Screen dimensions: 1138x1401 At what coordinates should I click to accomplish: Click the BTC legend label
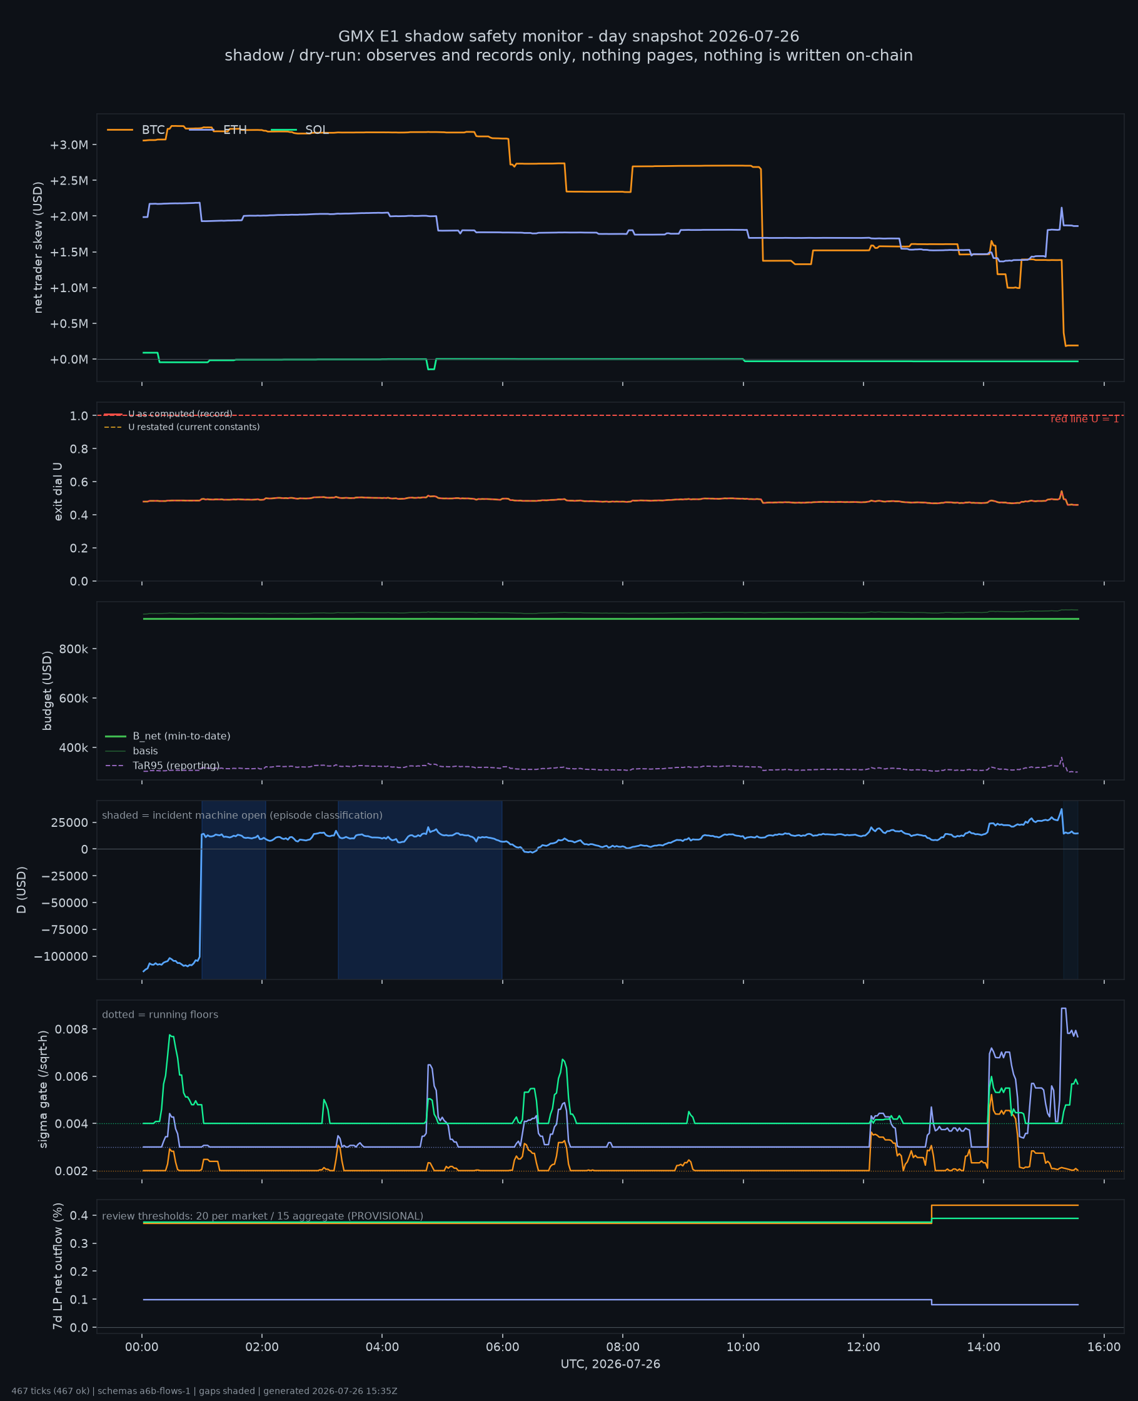[153, 130]
